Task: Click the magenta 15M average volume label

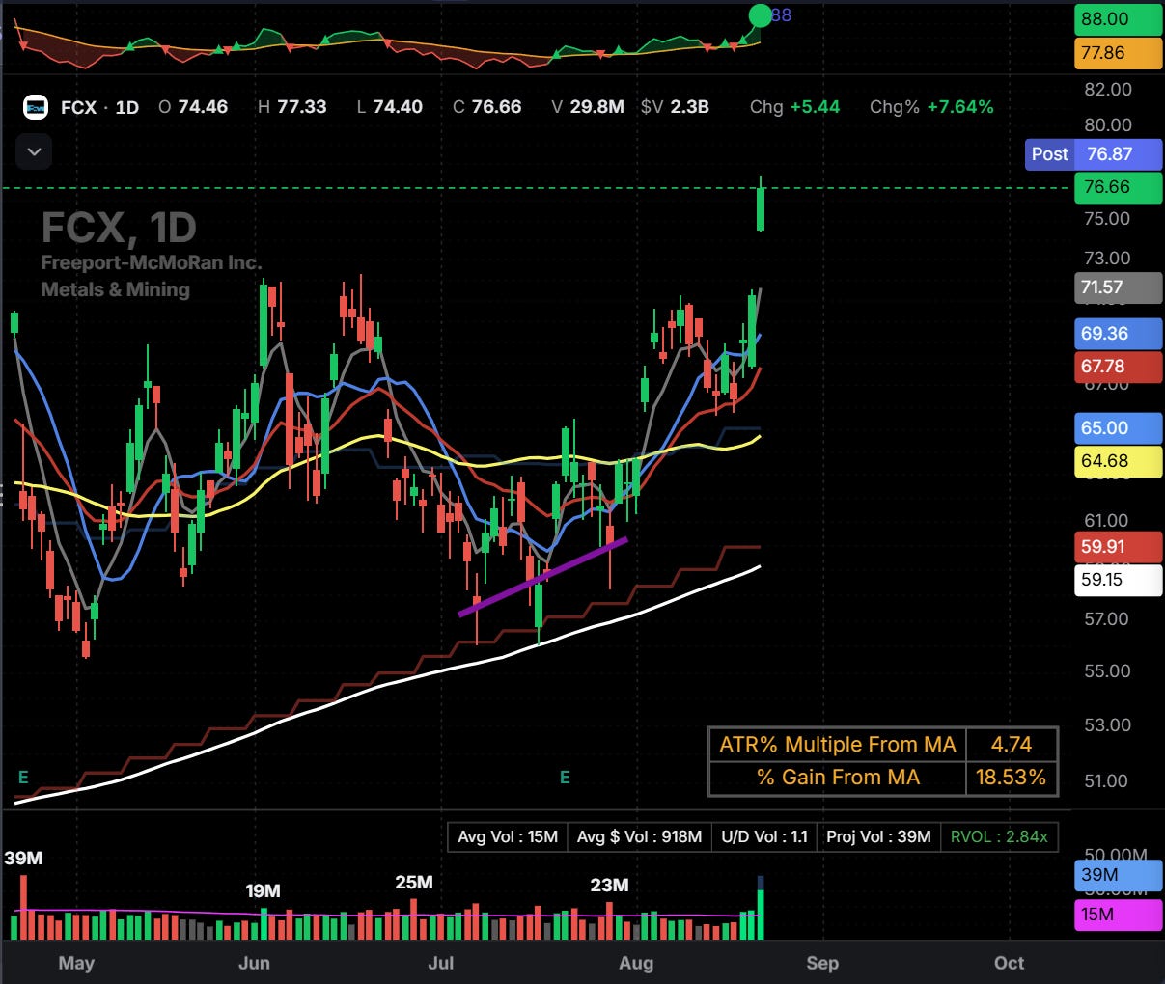Action: click(1119, 915)
